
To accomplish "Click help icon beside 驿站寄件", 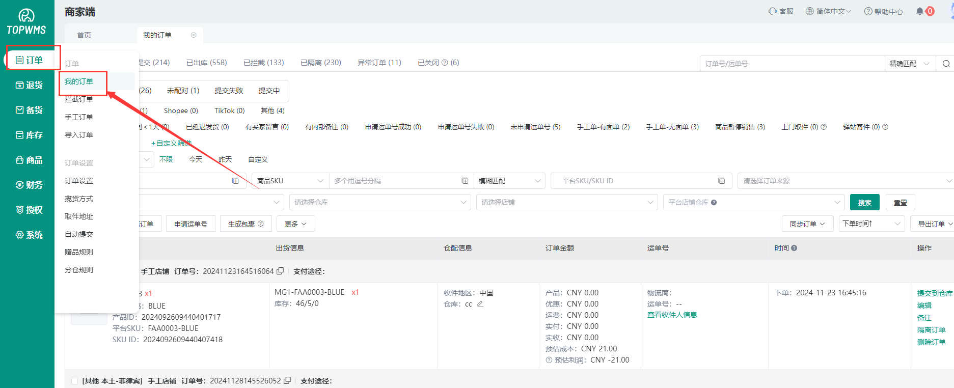I will (885, 127).
